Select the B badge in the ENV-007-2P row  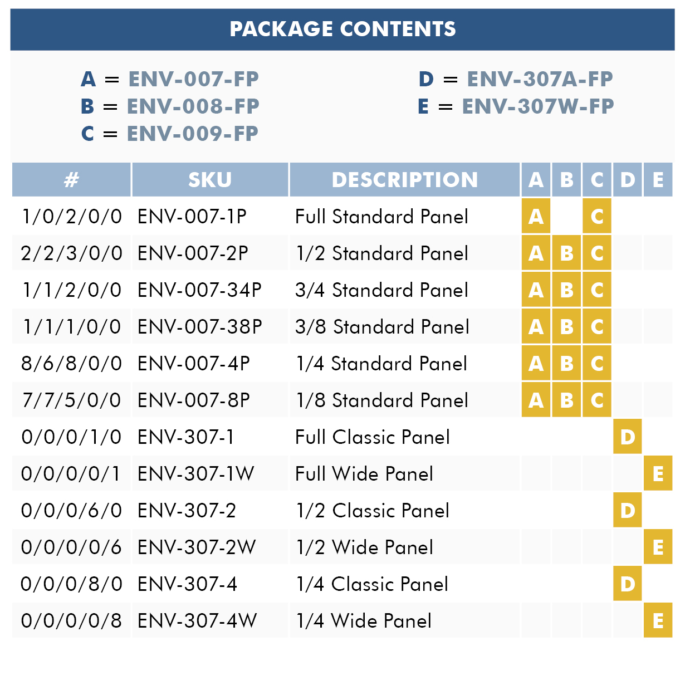(566, 253)
